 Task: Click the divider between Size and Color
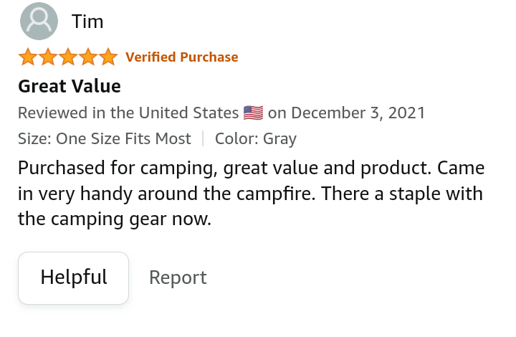(203, 138)
